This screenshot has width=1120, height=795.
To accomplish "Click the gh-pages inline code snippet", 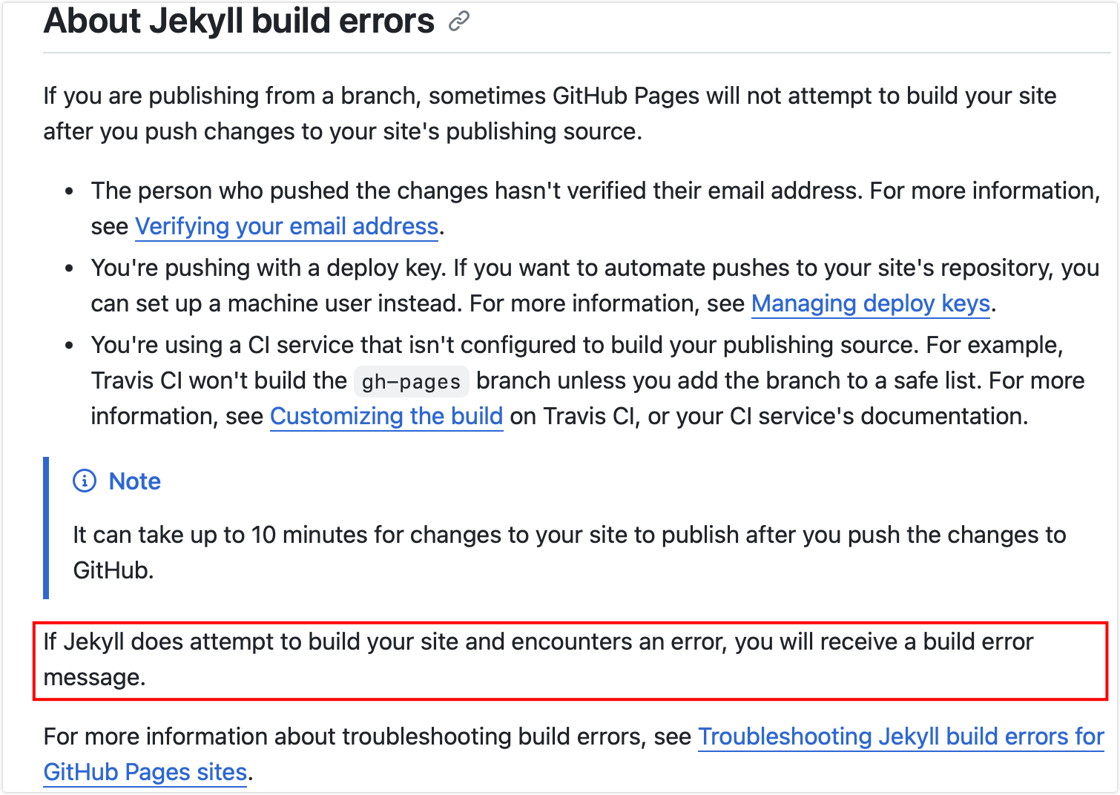I will tap(411, 381).
